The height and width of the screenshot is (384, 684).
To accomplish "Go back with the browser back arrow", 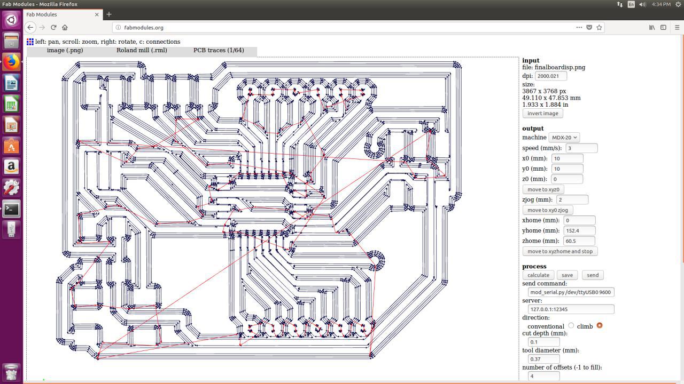I will tap(30, 27).
